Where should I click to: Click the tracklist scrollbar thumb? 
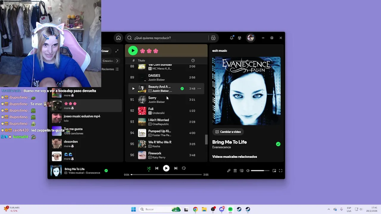[206, 140]
